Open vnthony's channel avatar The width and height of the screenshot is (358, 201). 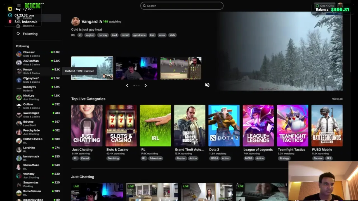point(19,176)
